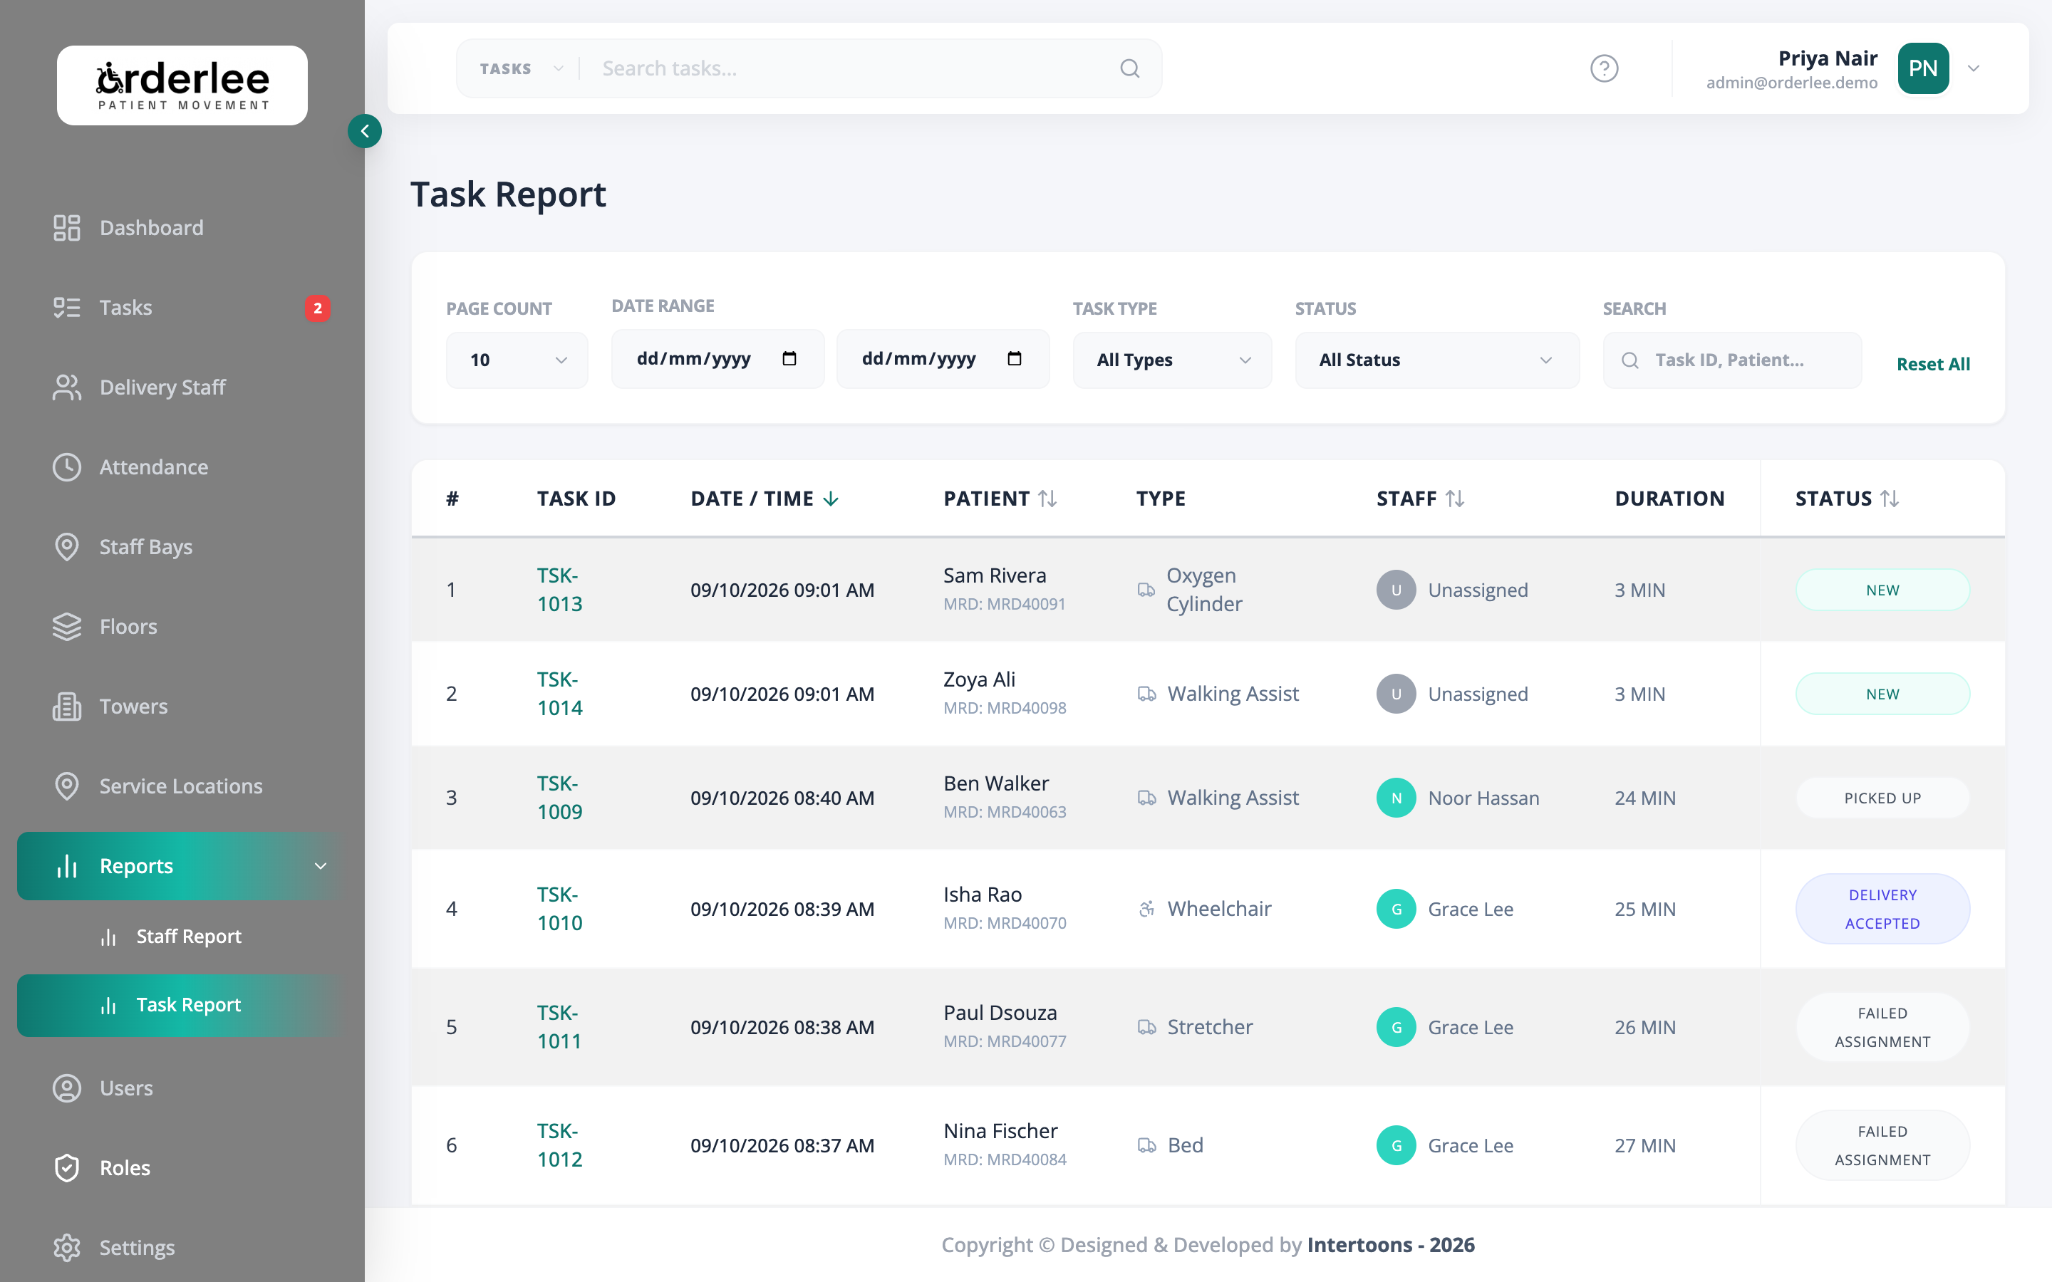Open the help question mark icon
This screenshot has width=2052, height=1282.
click(x=1603, y=68)
